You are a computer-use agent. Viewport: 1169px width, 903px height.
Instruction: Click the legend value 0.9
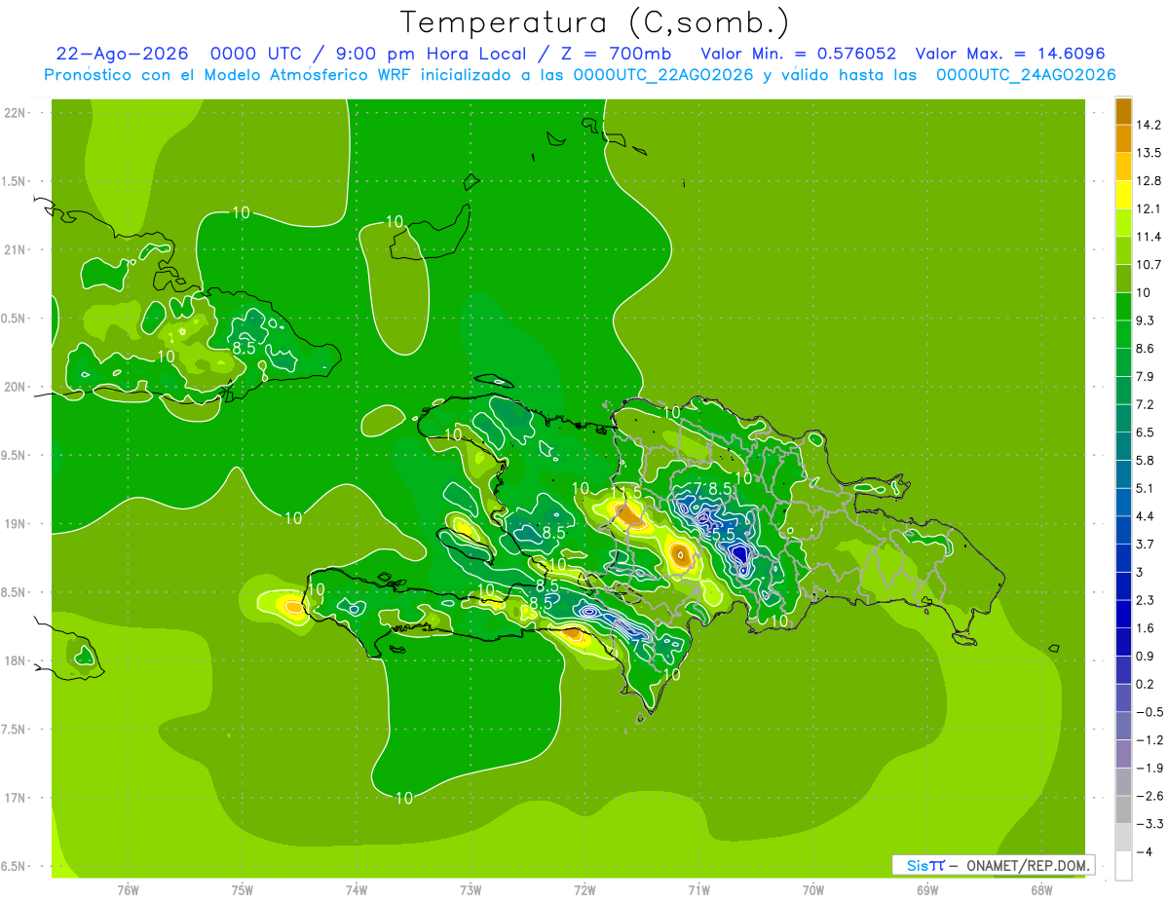click(x=1146, y=657)
